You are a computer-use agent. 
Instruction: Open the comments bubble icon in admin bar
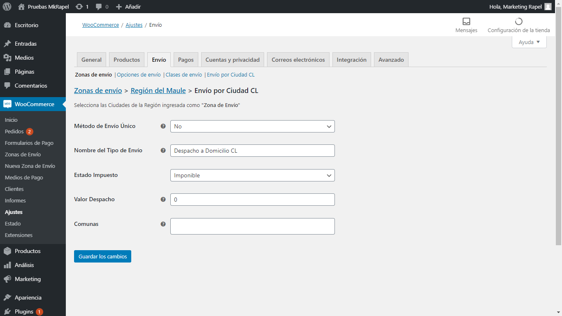tap(99, 7)
